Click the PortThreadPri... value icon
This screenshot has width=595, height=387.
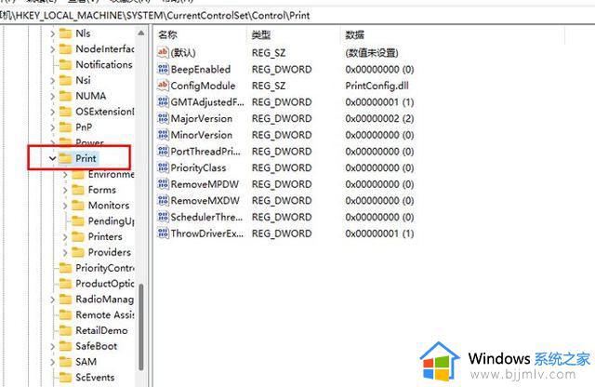163,151
